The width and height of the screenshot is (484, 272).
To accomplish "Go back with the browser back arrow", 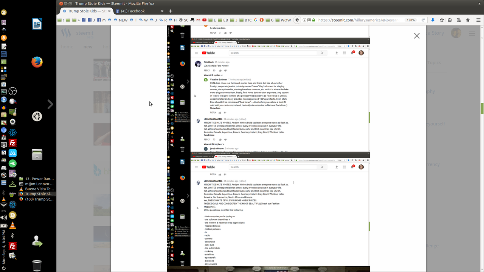I will tap(297, 20).
